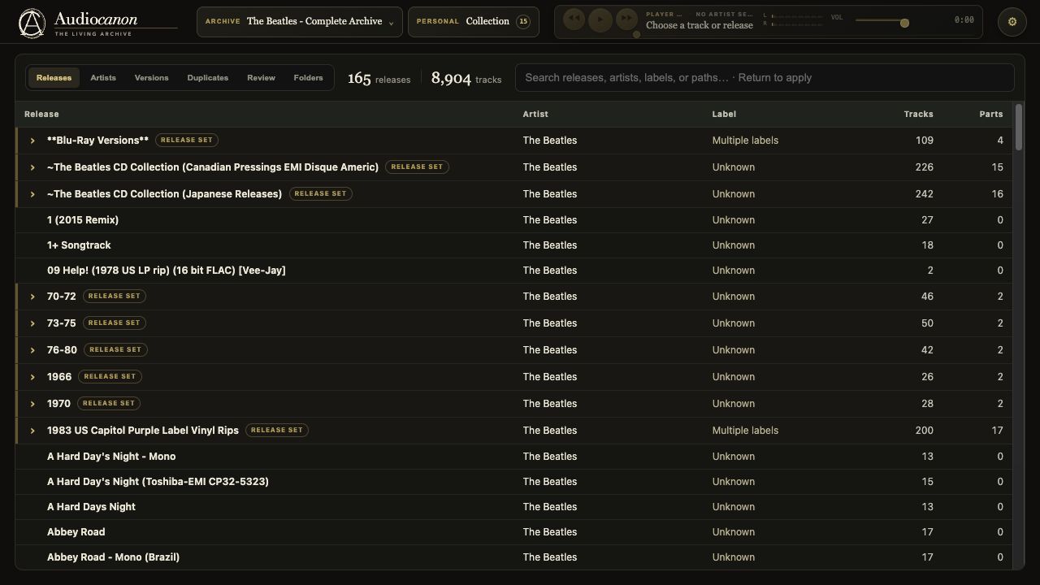
Task: Click track count 226 in Canadian Pressings row
Action: 924,167
